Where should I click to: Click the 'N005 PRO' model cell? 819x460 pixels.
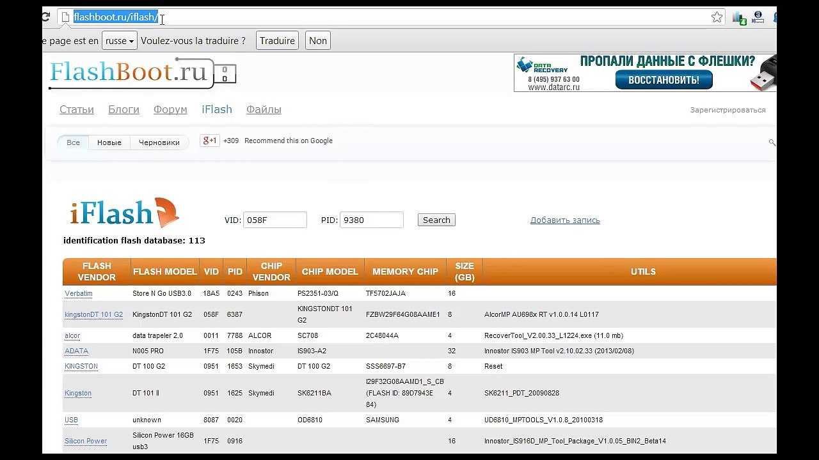point(148,351)
